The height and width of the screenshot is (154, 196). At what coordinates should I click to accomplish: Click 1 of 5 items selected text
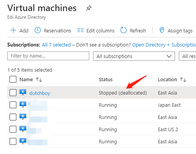[x=30, y=70]
